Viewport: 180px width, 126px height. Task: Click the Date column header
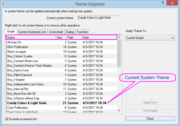pyautogui.click(x=99, y=37)
